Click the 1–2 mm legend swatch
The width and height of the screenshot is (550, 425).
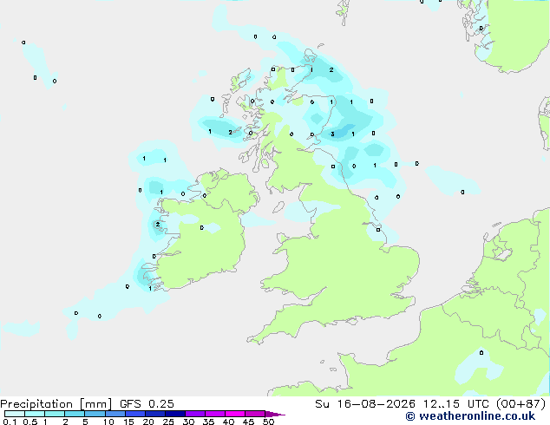(55, 414)
